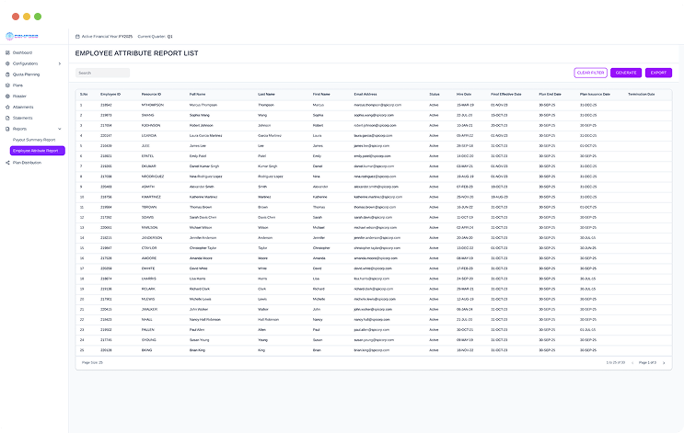Click the Plan Distribution share icon

[7, 163]
